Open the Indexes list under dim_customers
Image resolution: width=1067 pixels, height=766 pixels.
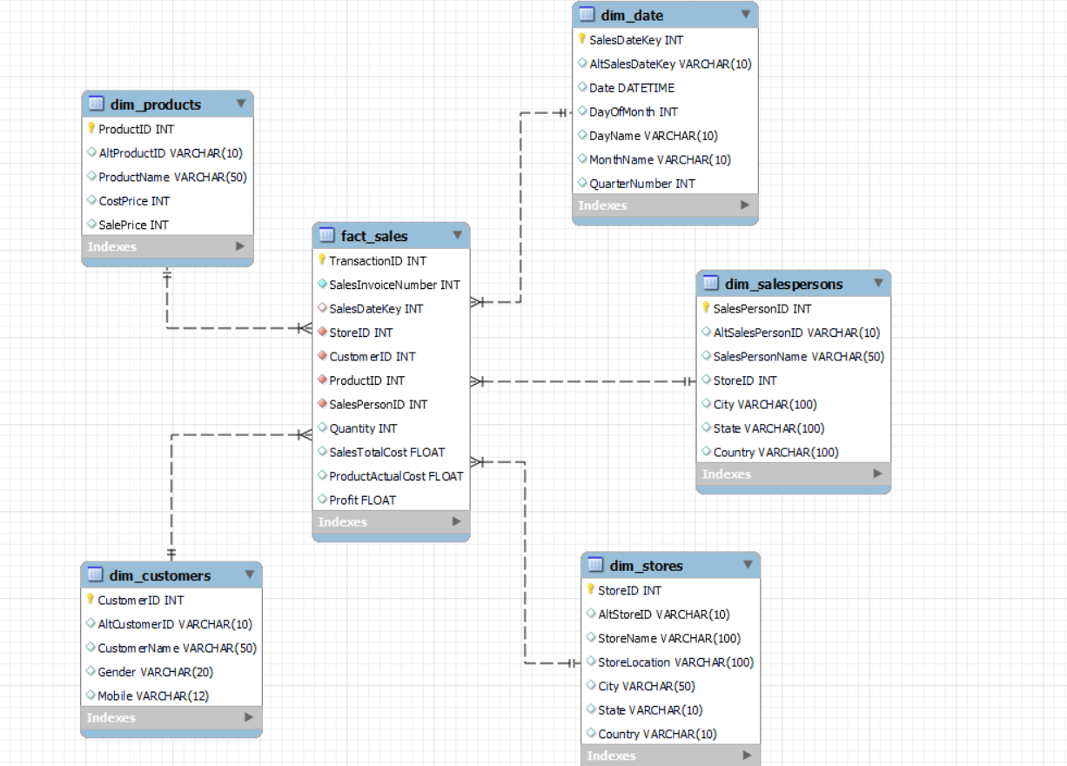250,717
